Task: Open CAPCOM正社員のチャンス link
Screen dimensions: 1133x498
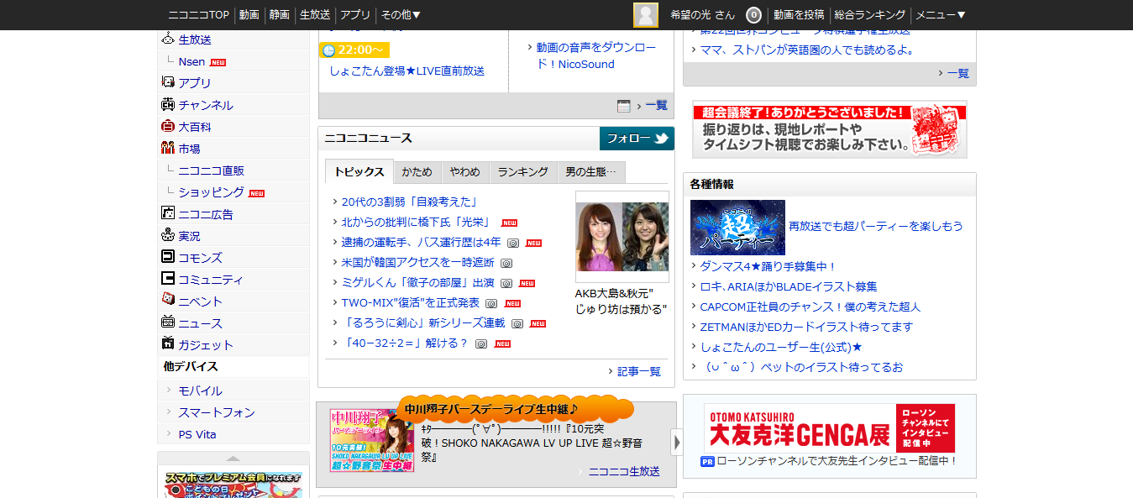Action: tap(810, 307)
